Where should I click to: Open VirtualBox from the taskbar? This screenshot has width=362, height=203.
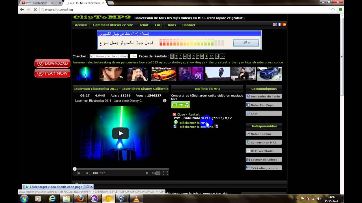122,198
